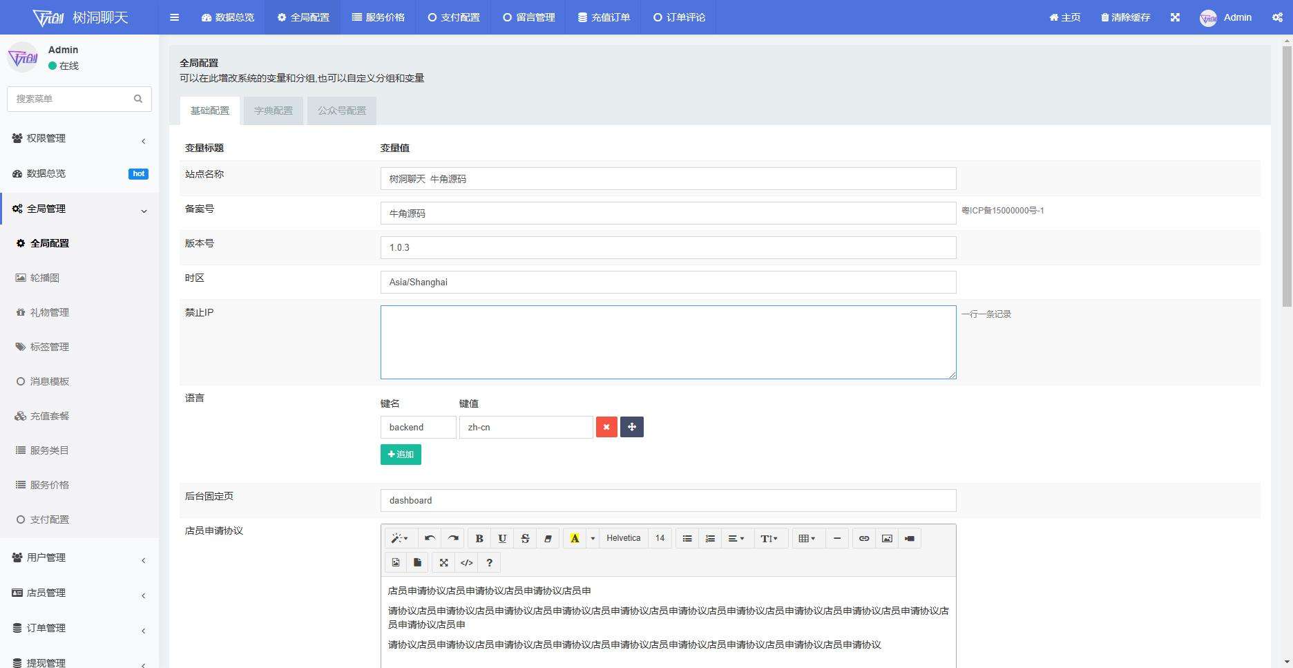Screen dimensions: 1293x668
Task: Open the 订单评论 top navigation tab
Action: click(679, 17)
